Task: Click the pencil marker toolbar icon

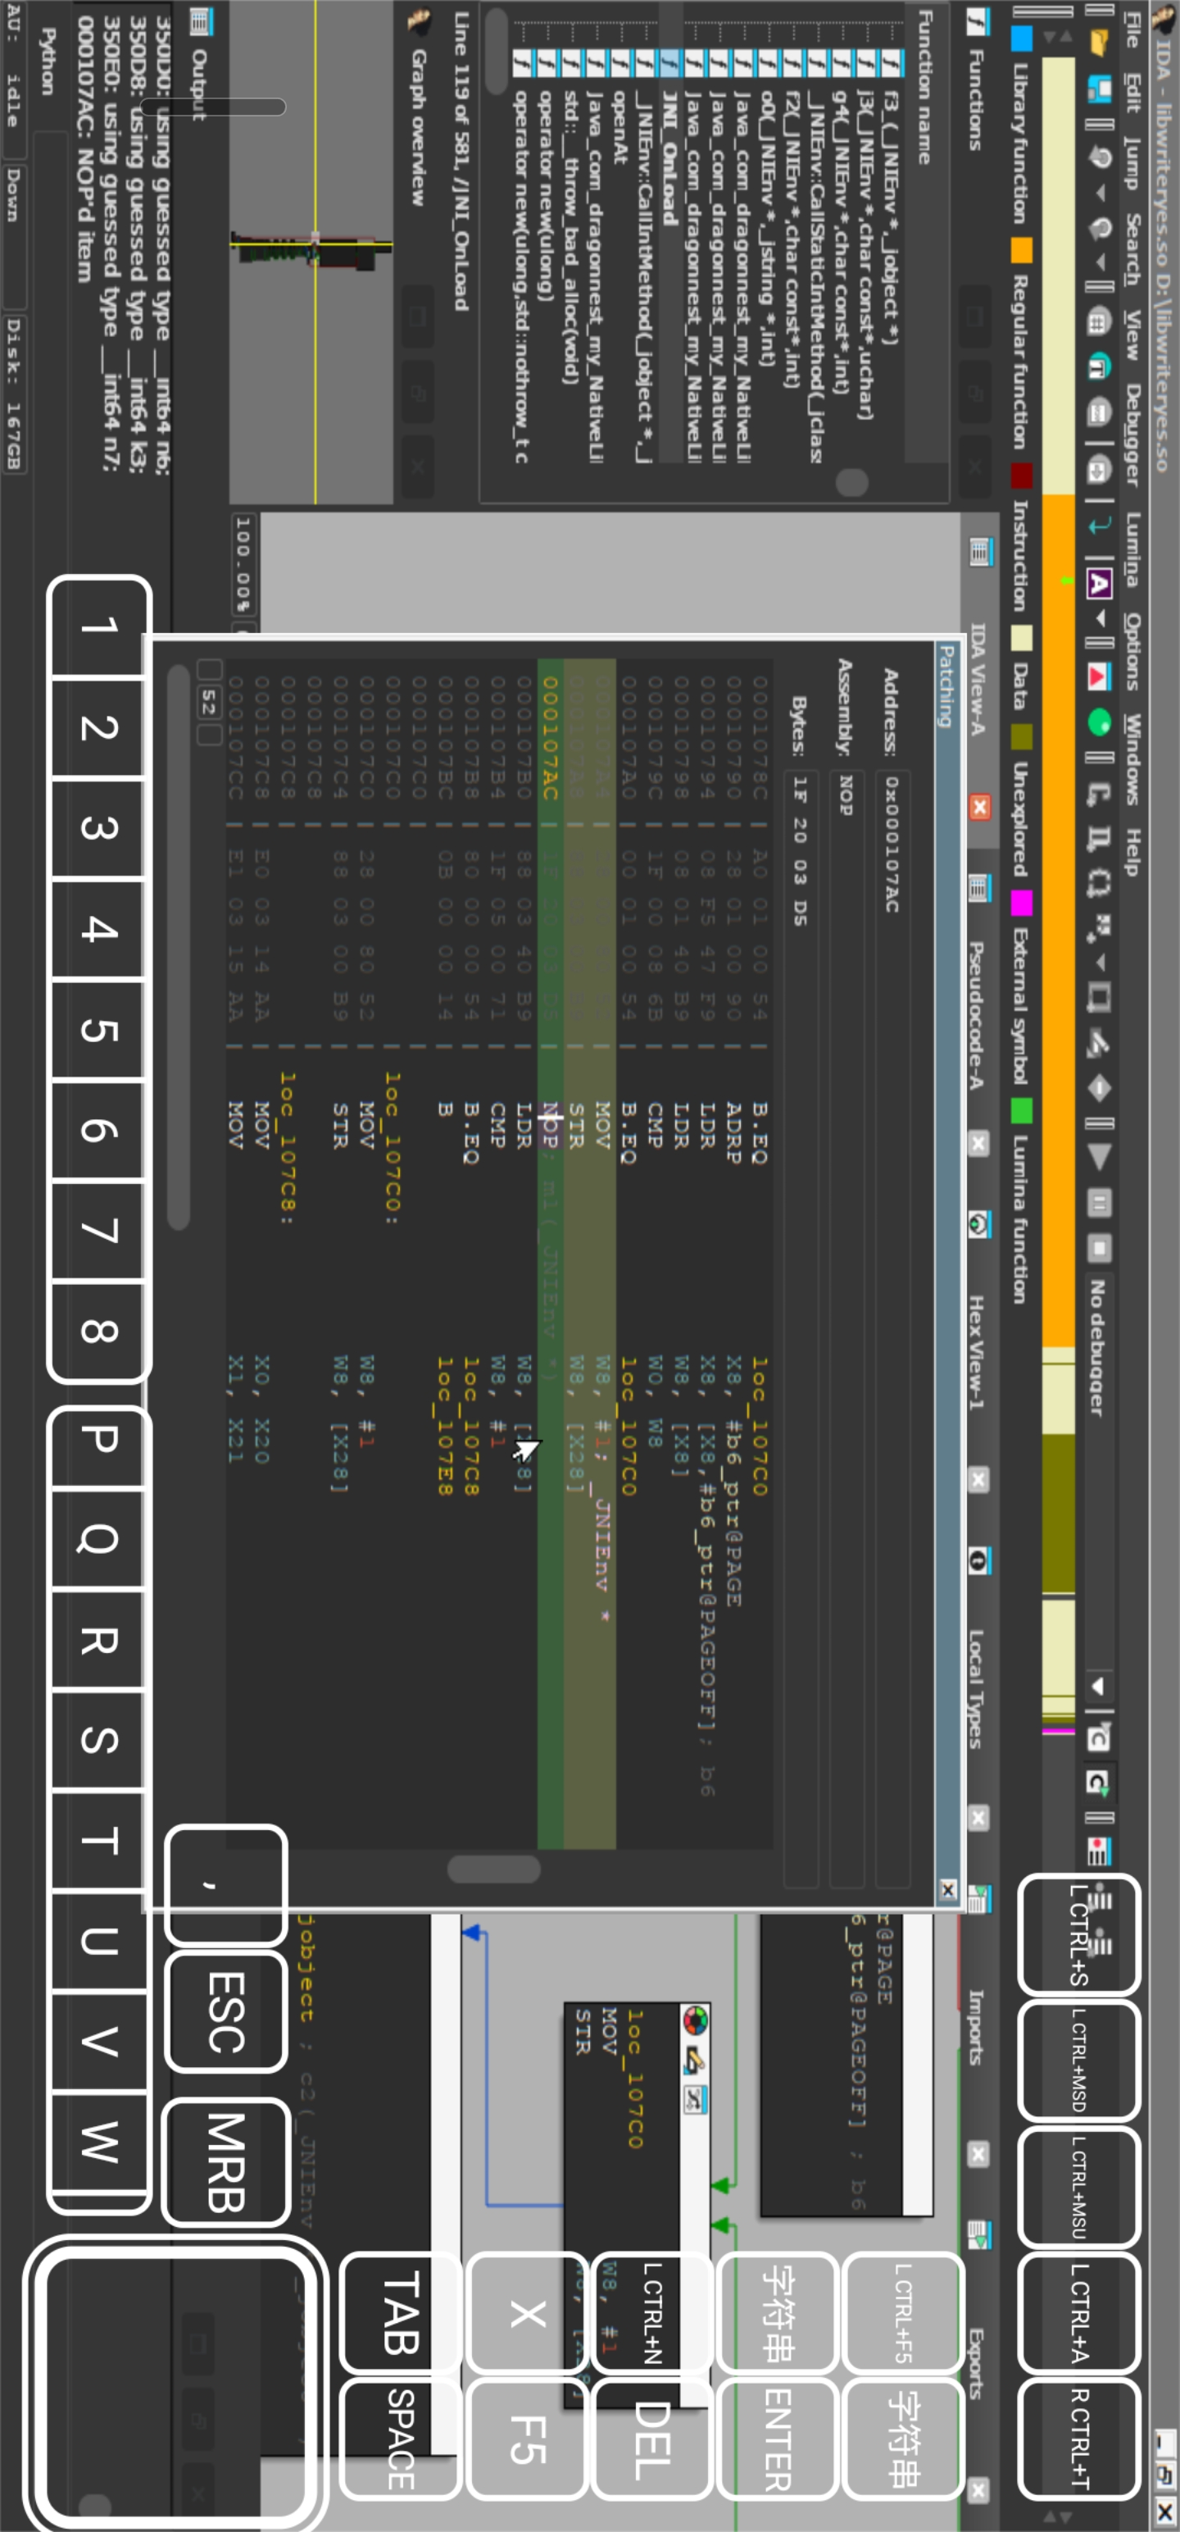Action: (1098, 1044)
